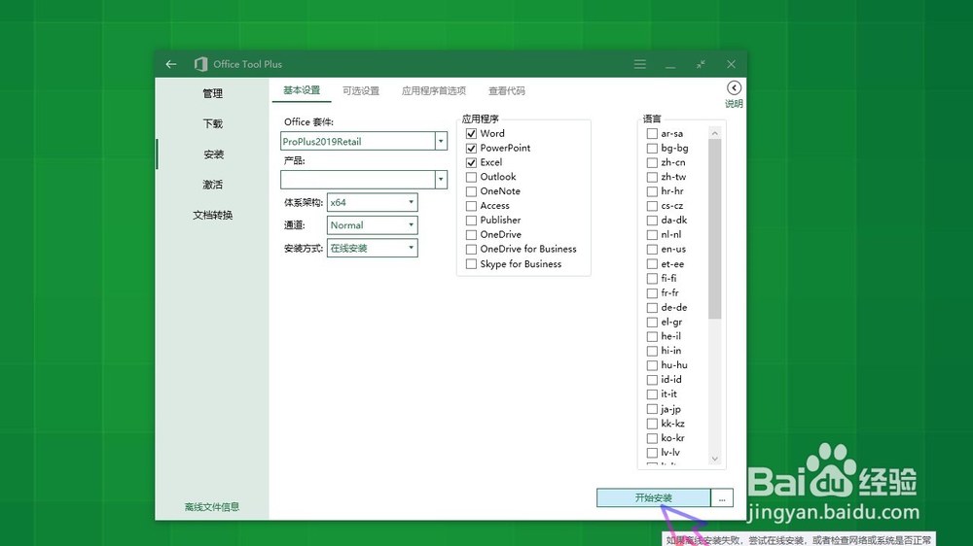The image size is (973, 546).
Task: Click the language list scroll-down arrow
Action: coord(715,459)
